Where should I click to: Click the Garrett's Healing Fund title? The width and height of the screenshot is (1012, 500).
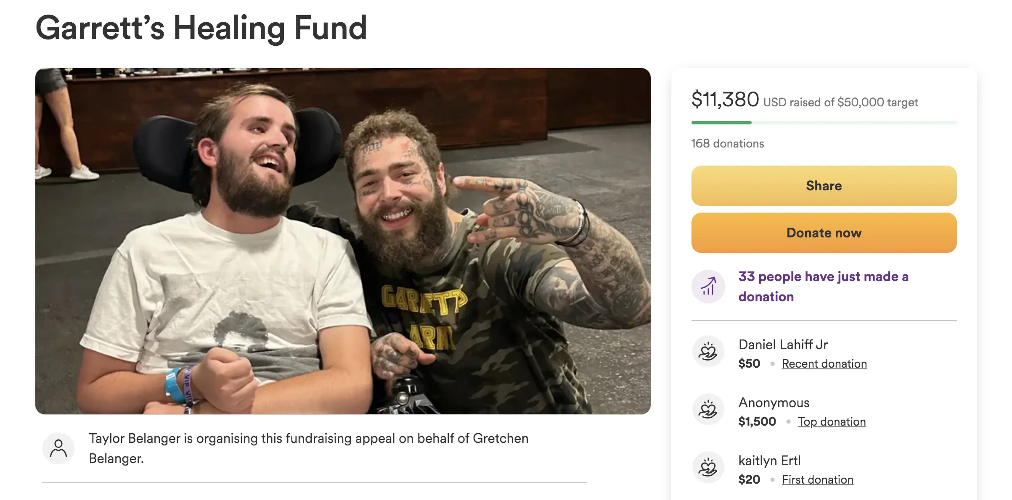coord(201,28)
